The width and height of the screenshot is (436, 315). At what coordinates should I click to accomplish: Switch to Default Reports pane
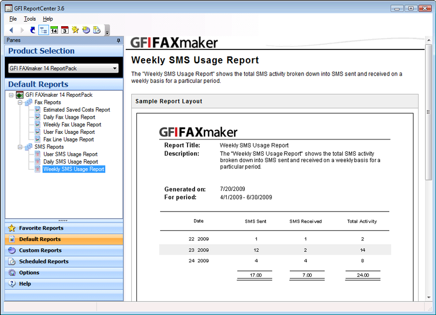point(64,239)
